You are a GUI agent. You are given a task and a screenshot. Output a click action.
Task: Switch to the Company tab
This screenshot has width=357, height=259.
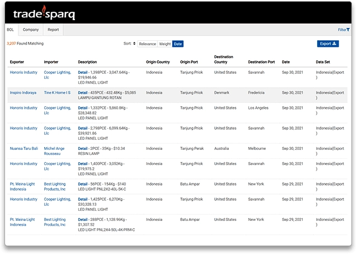(31, 30)
